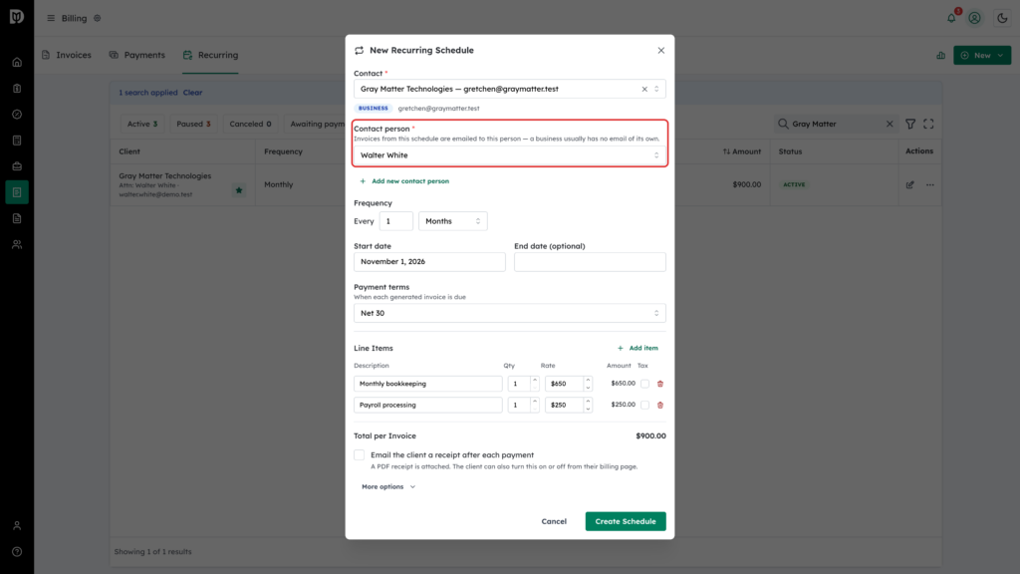Toggle tax for Monthly bookkeeping
Image resolution: width=1020 pixels, height=574 pixels.
pyautogui.click(x=644, y=384)
